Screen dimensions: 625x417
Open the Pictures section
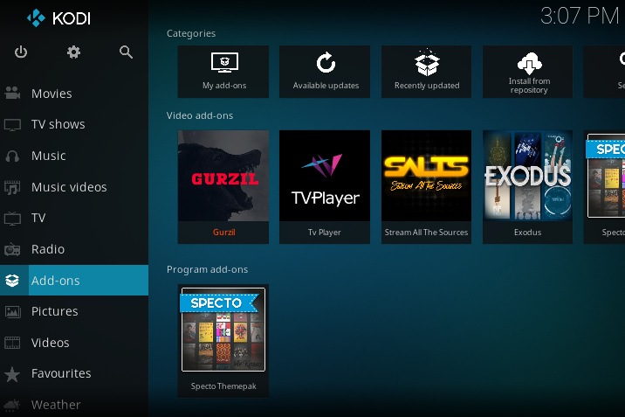point(74,311)
